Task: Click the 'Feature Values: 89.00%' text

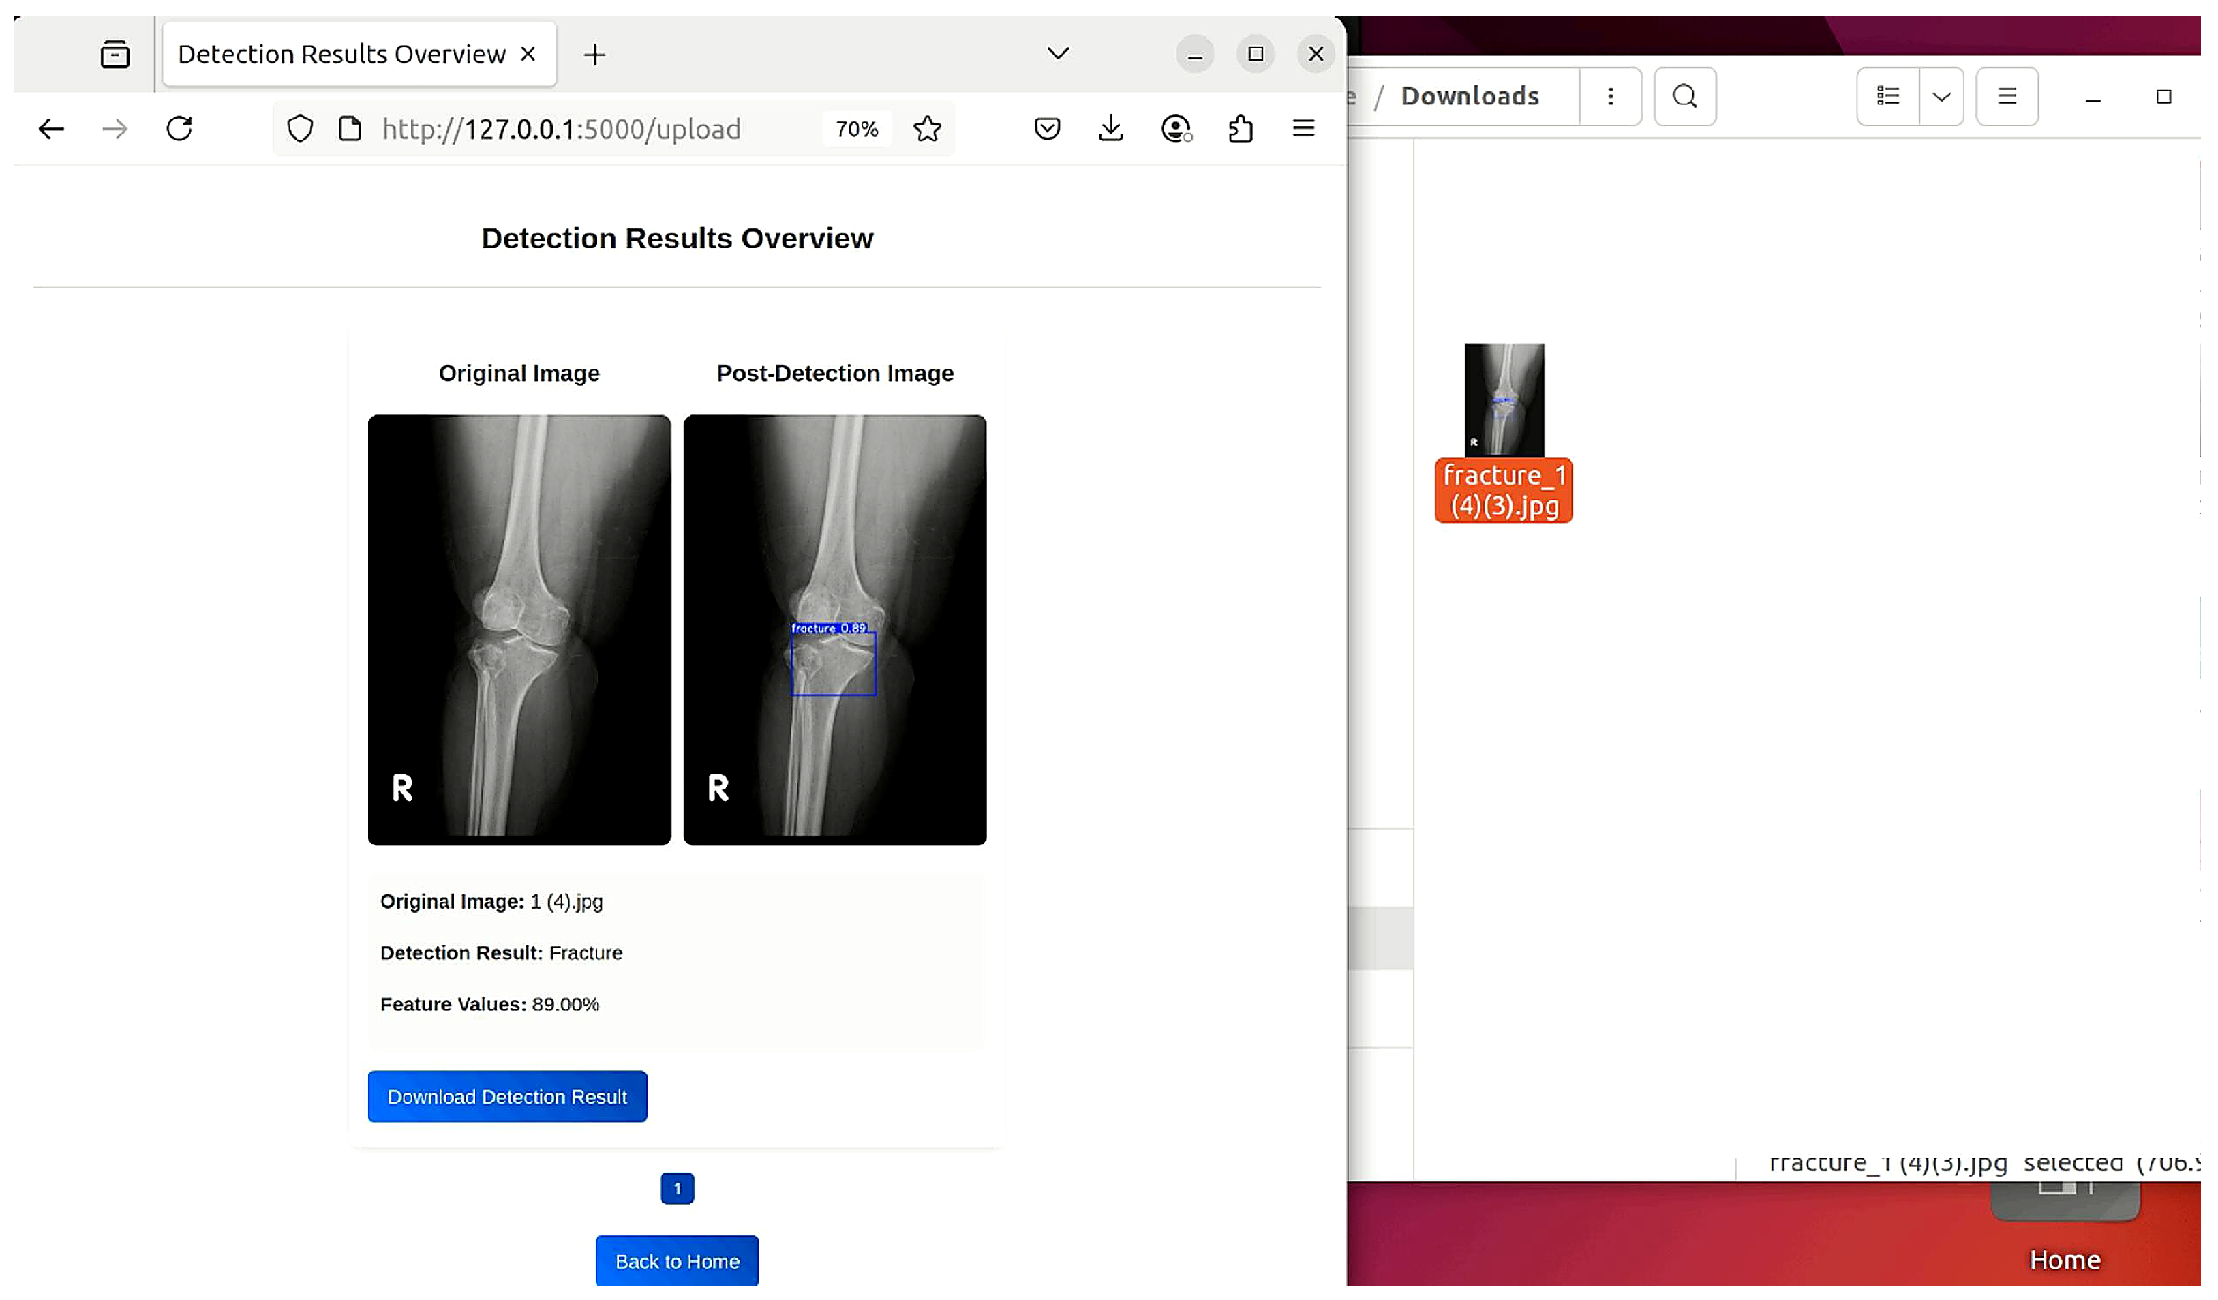Action: pyautogui.click(x=489, y=1004)
